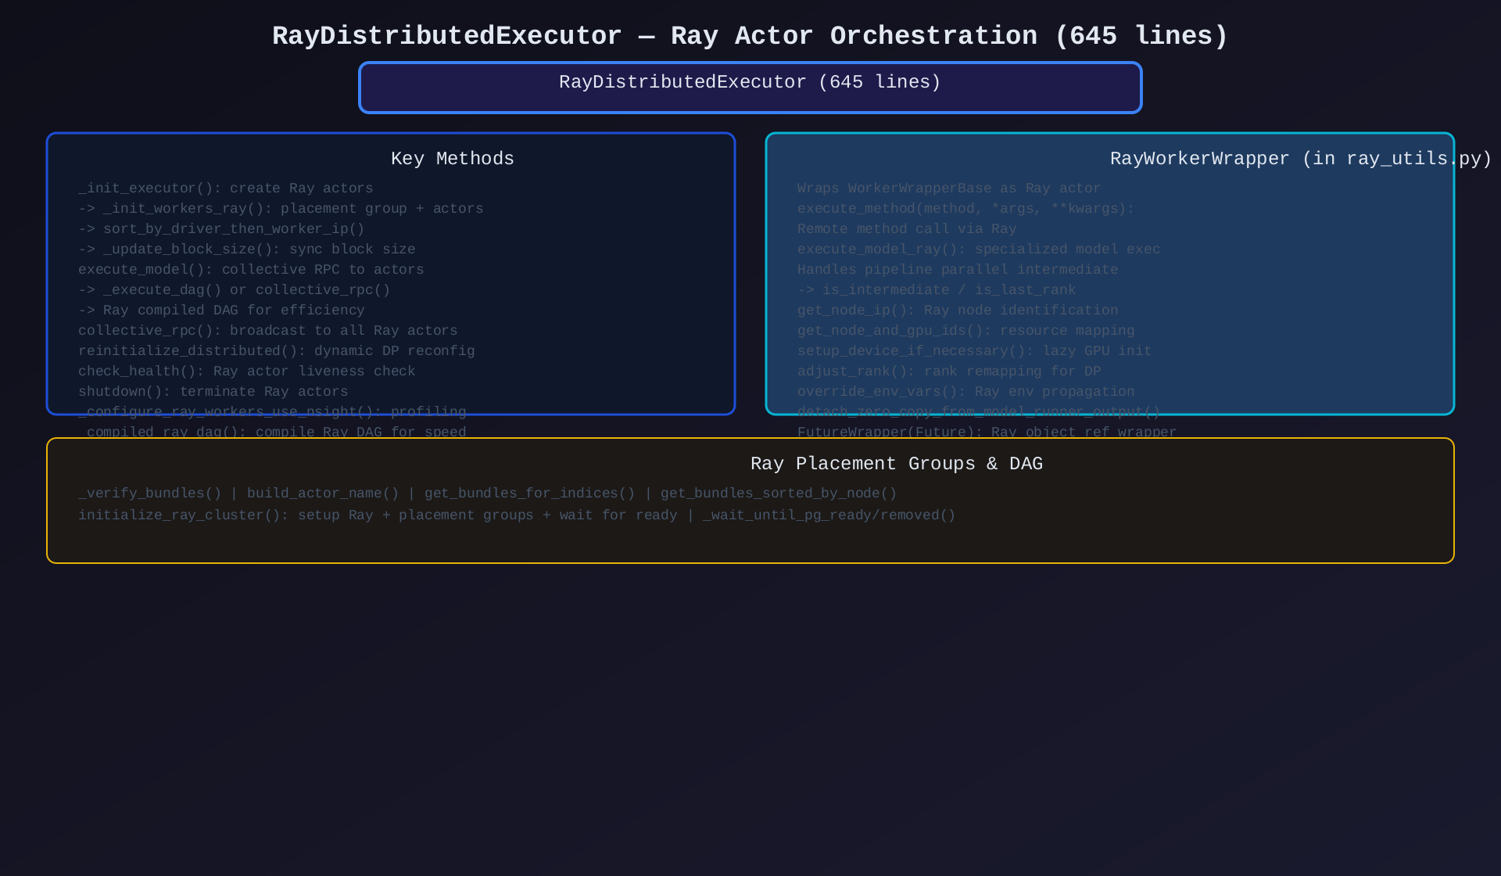Select the adjust_rank() rank remapping line
Viewport: 1501px width, 876px height.
[948, 372]
